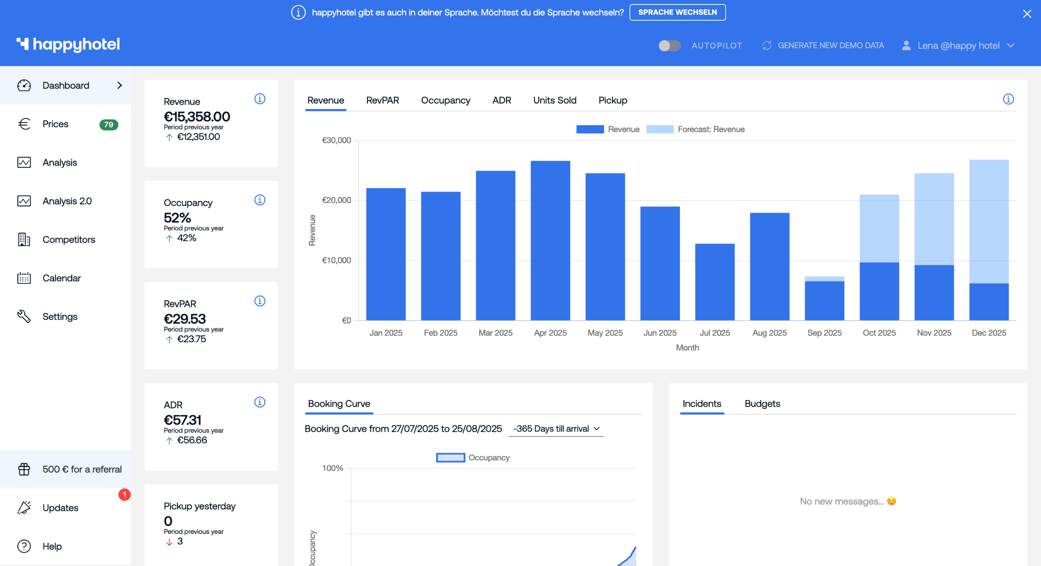
Task: Show info for ADR card
Action: click(260, 402)
